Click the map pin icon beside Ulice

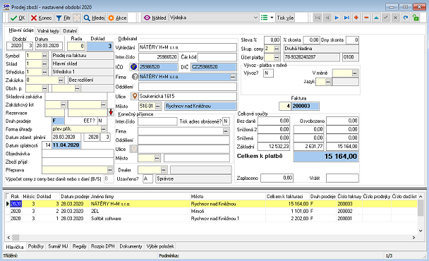click(134, 97)
